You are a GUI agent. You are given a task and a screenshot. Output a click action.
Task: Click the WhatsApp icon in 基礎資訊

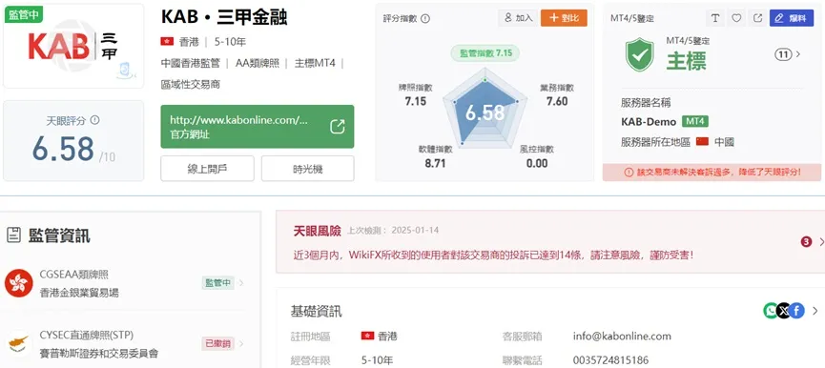pos(771,311)
